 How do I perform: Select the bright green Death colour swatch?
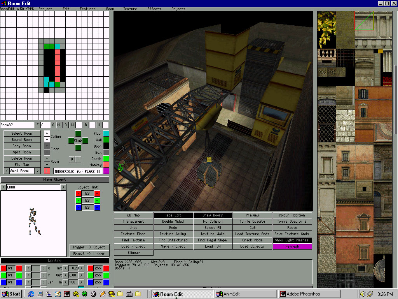(106, 158)
